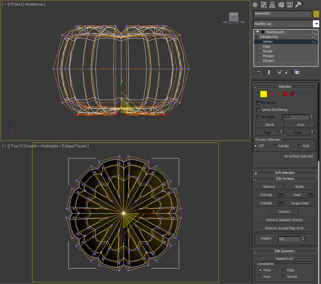The image size is (321, 284).
Task: Click By Angle value spinner
Action: [311, 117]
